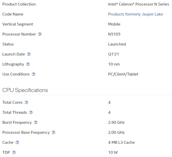This screenshot has width=172, height=157.
Task: Click Processor Base Frequency help icon
Action: pyautogui.click(x=53, y=132)
